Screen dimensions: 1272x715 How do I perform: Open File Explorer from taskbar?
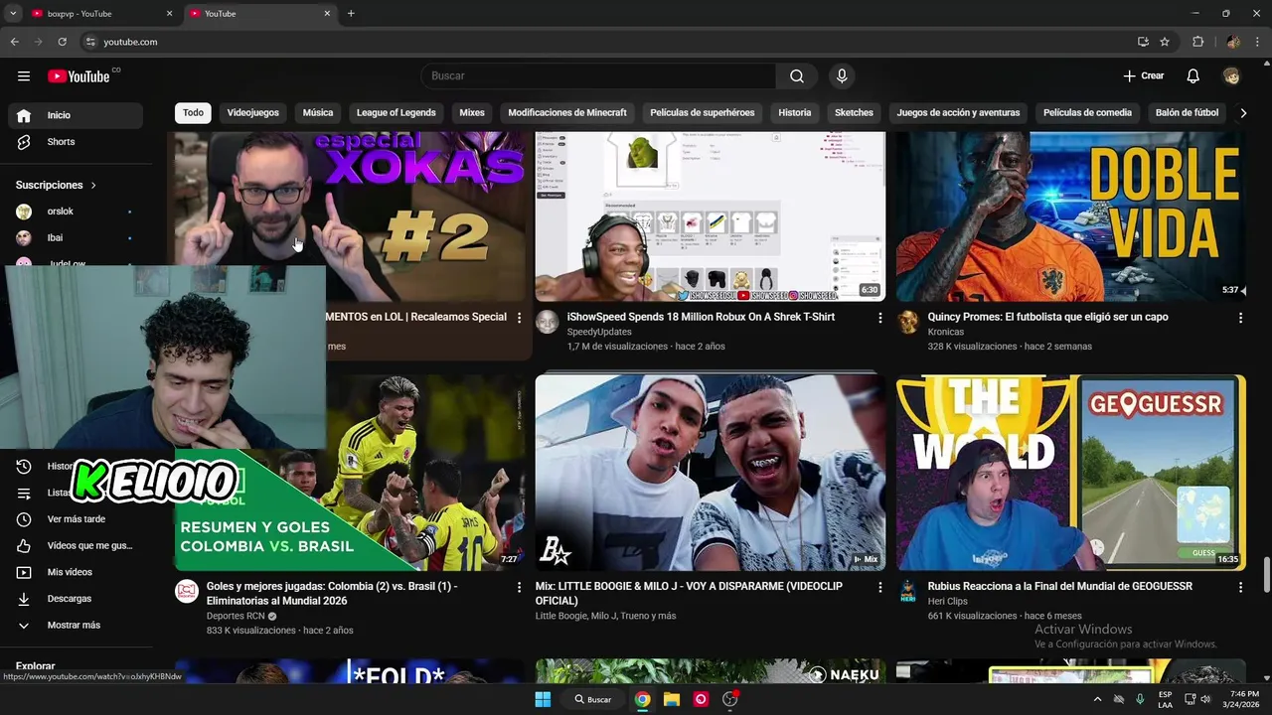pos(672,699)
